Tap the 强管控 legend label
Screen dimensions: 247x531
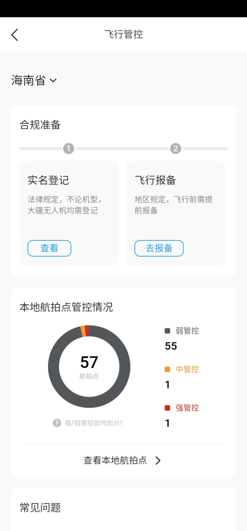click(x=187, y=408)
